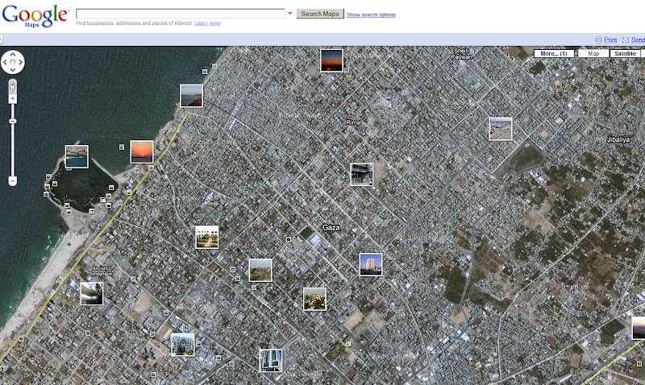Open the orange sunset over sea thumbnail

(x=142, y=151)
